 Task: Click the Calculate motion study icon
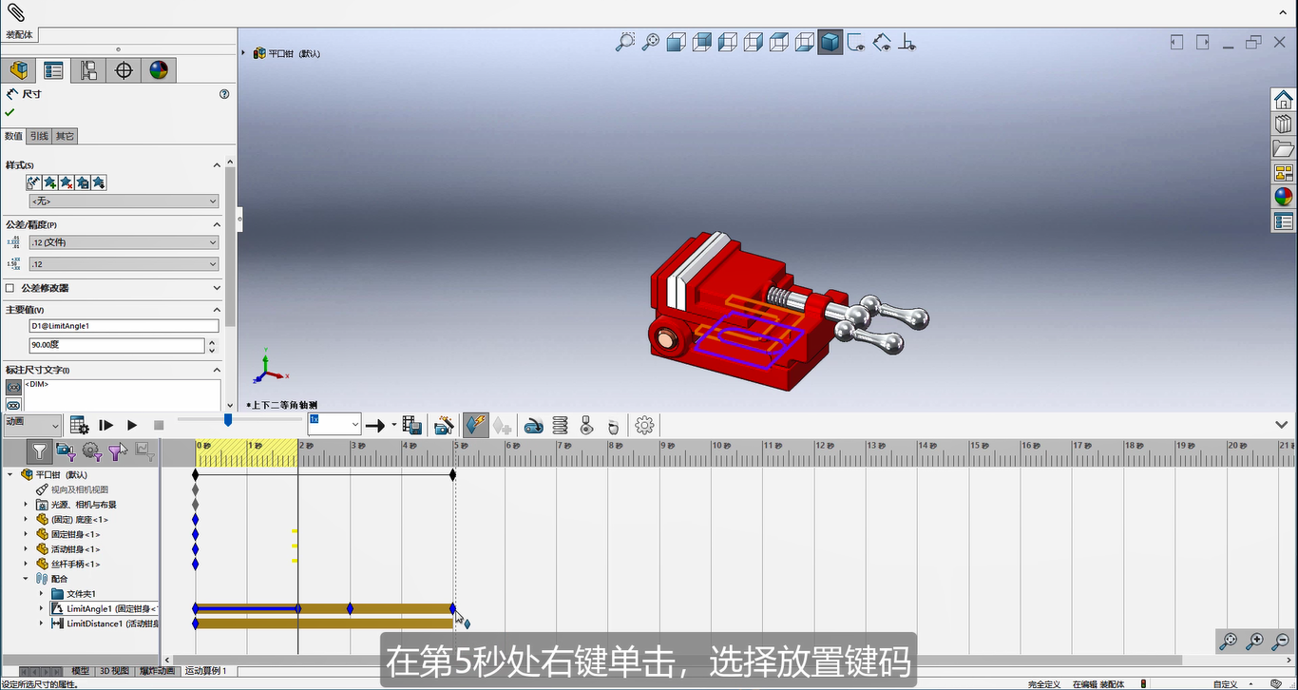[x=80, y=425]
